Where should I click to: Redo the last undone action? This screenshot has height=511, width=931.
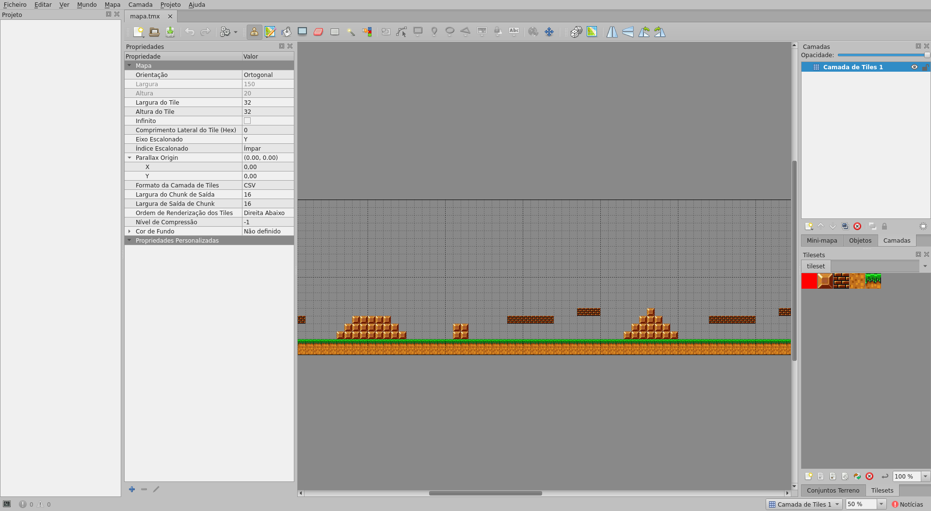[206, 32]
